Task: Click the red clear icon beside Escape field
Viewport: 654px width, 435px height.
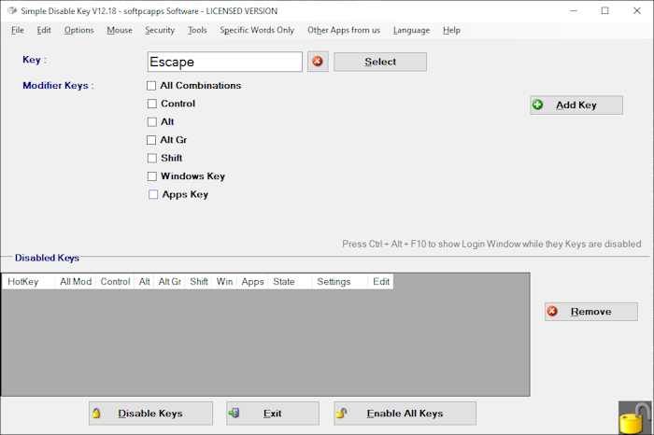Action: (x=318, y=62)
